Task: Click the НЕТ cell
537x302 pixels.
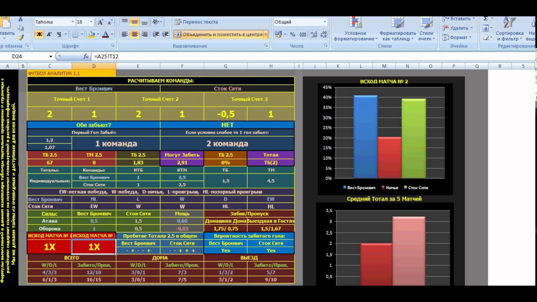Action: click(x=227, y=125)
